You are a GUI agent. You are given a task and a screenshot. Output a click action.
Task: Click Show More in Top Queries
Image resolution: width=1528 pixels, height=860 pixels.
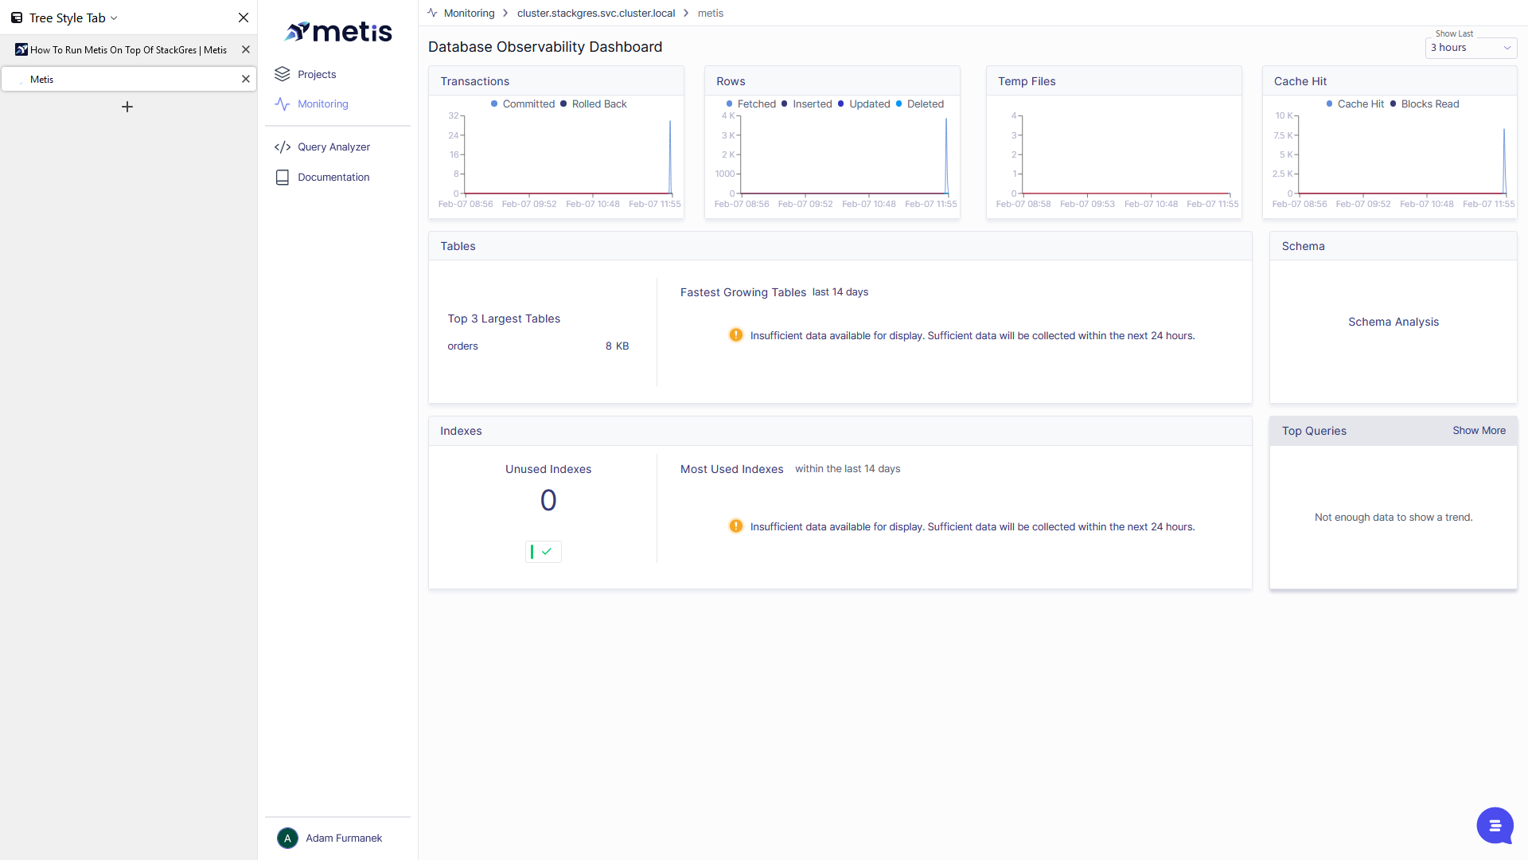1479,431
